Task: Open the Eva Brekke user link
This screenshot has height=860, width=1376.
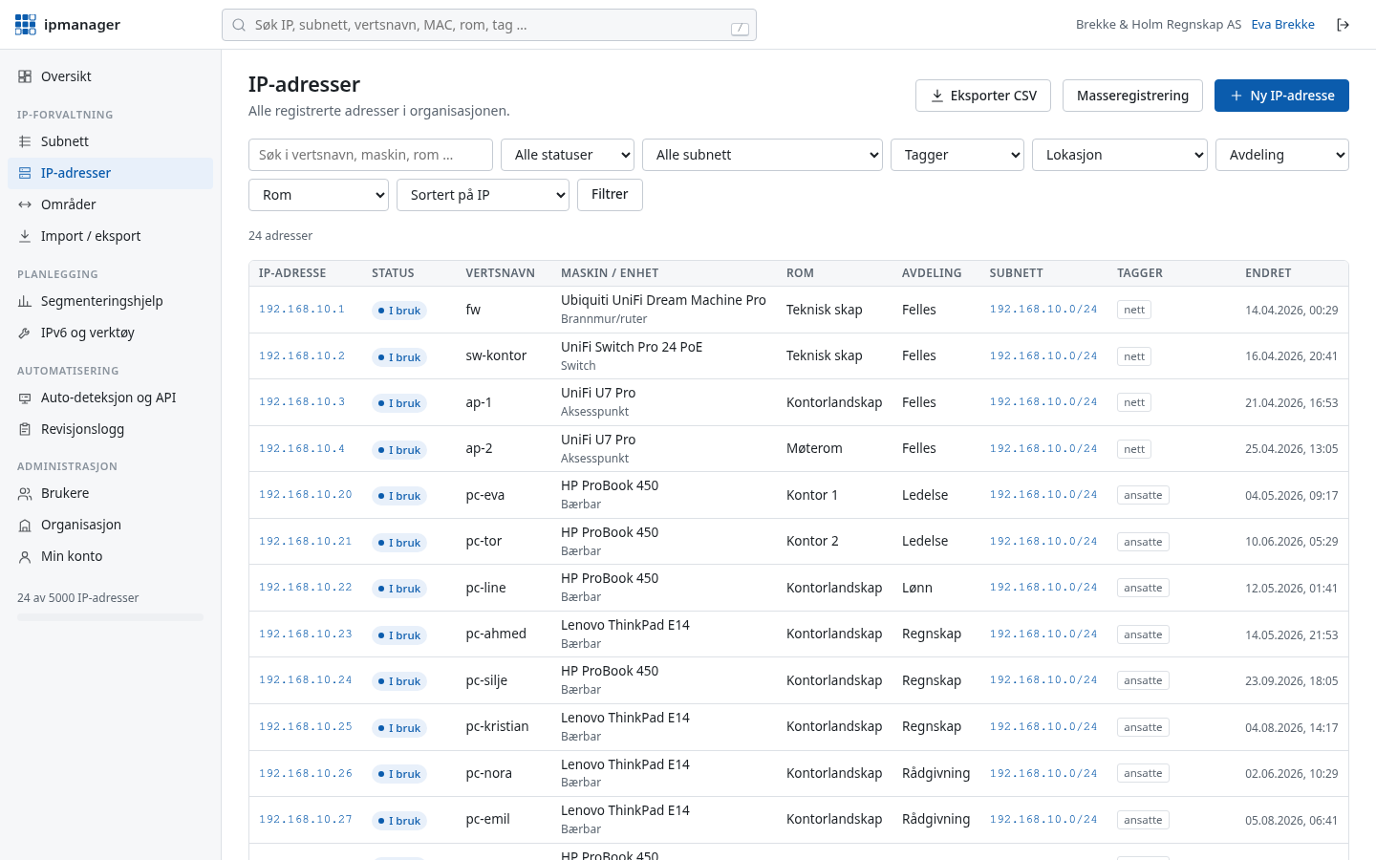Action: (1282, 25)
